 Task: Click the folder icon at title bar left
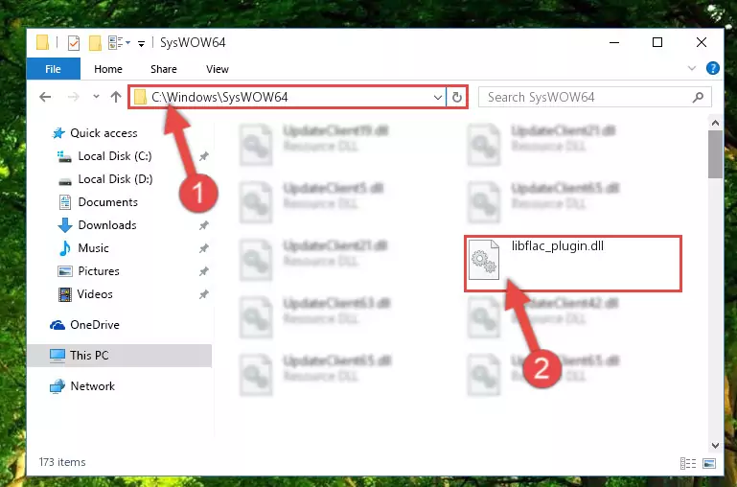tap(42, 42)
